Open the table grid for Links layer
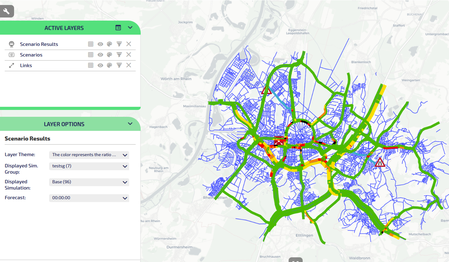The image size is (449, 262). click(x=91, y=65)
